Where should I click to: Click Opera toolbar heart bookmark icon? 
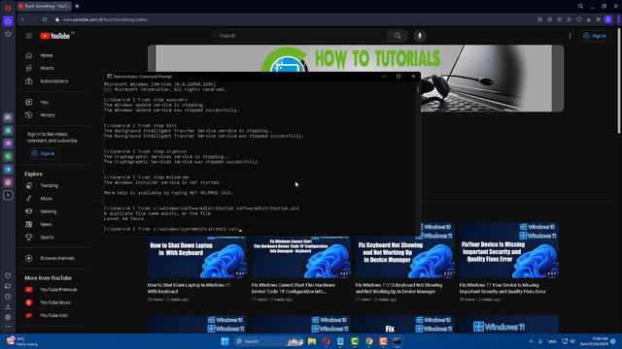579,19
